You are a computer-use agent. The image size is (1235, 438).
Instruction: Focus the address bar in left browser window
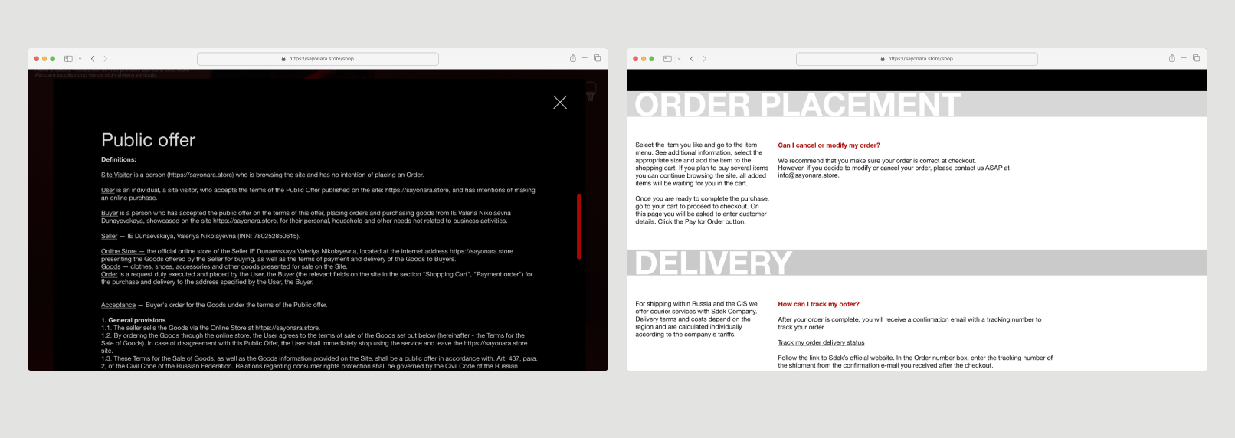point(318,59)
